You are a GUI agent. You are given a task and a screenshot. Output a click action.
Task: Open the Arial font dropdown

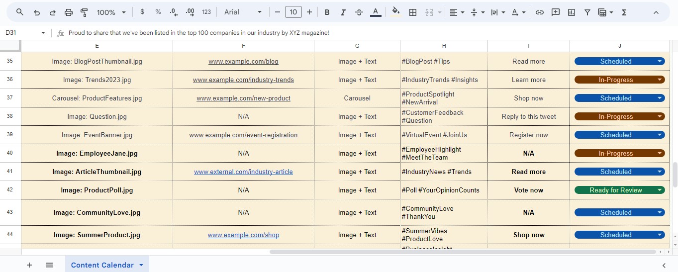243,12
